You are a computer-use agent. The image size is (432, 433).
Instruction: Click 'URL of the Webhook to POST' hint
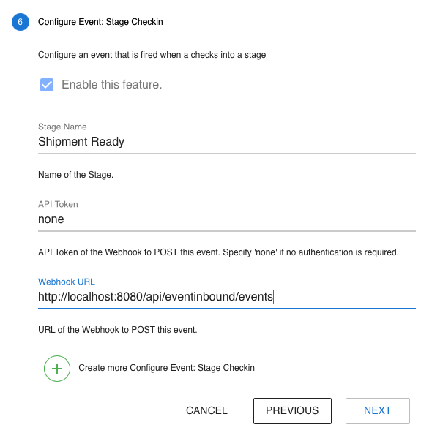pos(117,330)
